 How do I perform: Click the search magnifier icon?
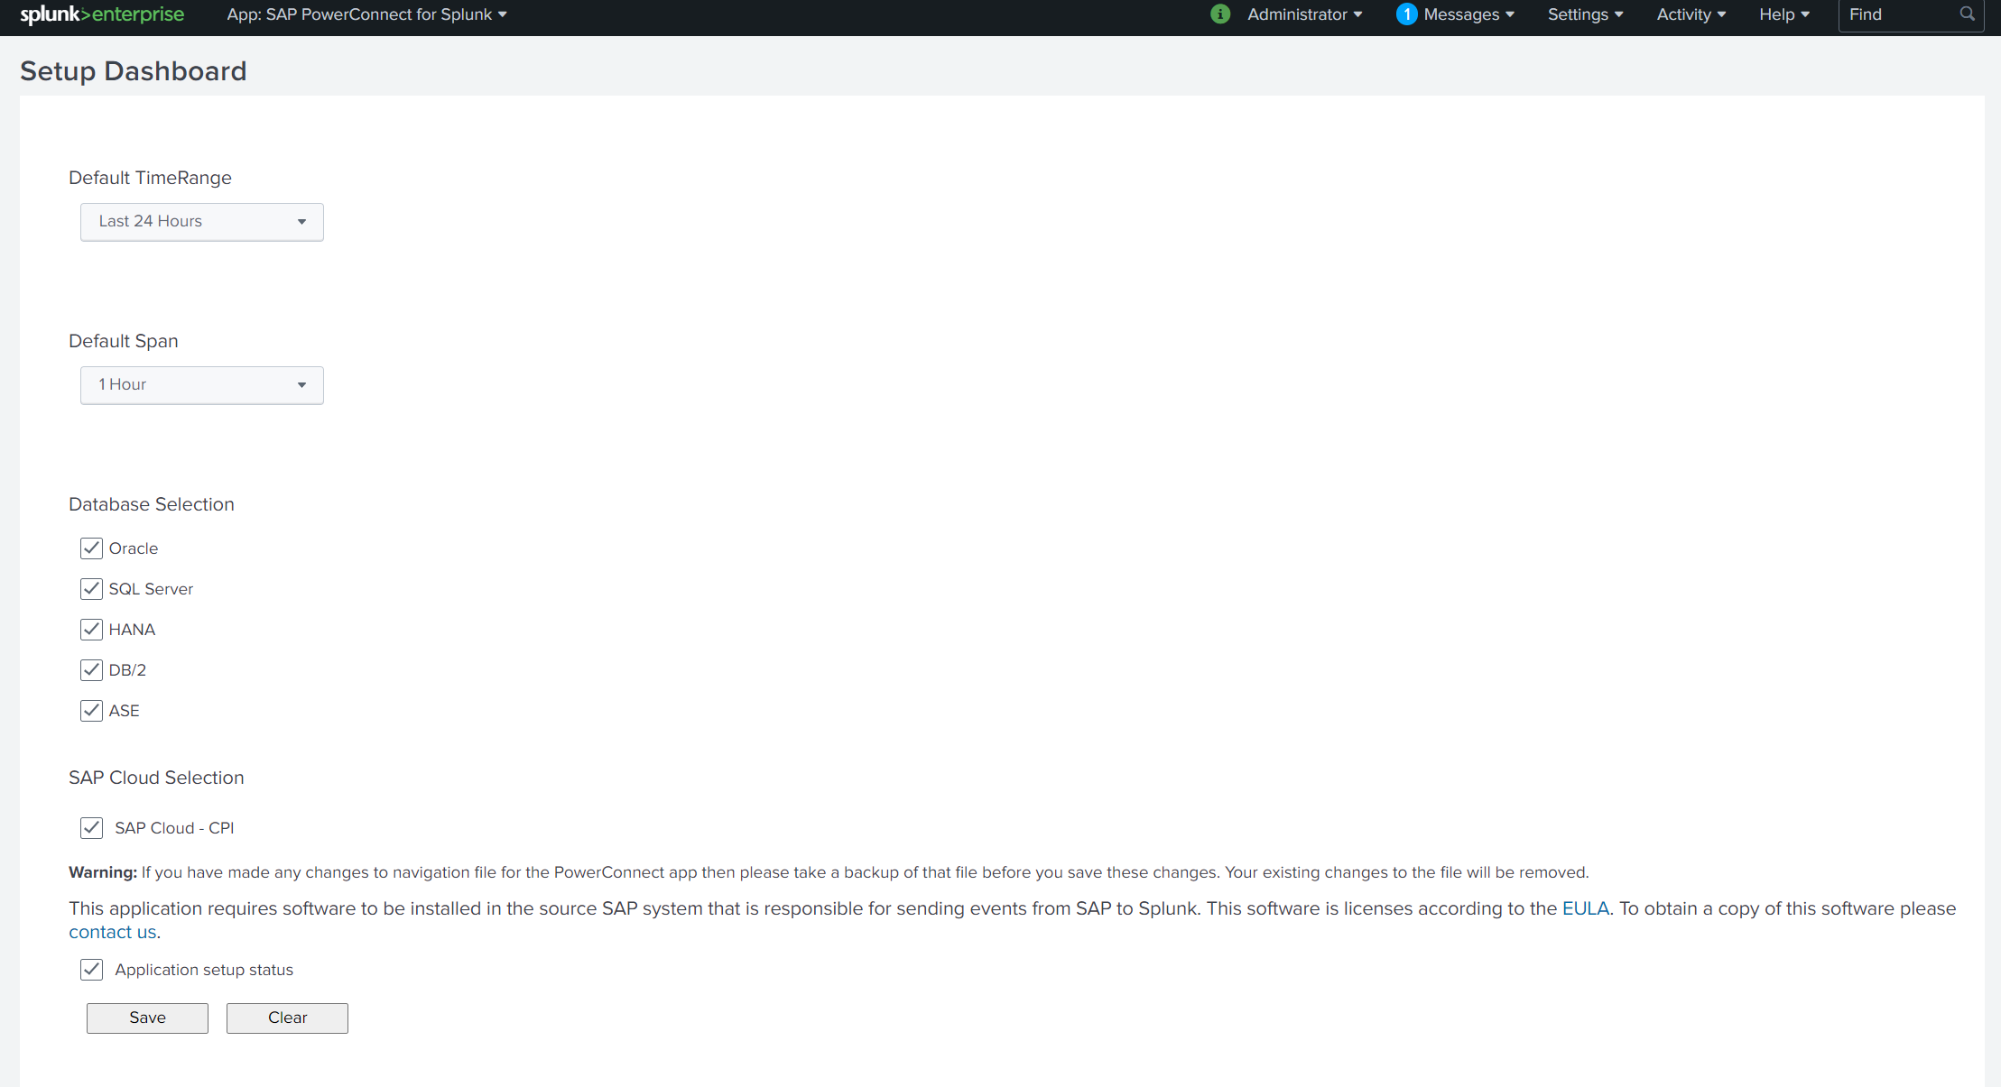pos(1968,14)
